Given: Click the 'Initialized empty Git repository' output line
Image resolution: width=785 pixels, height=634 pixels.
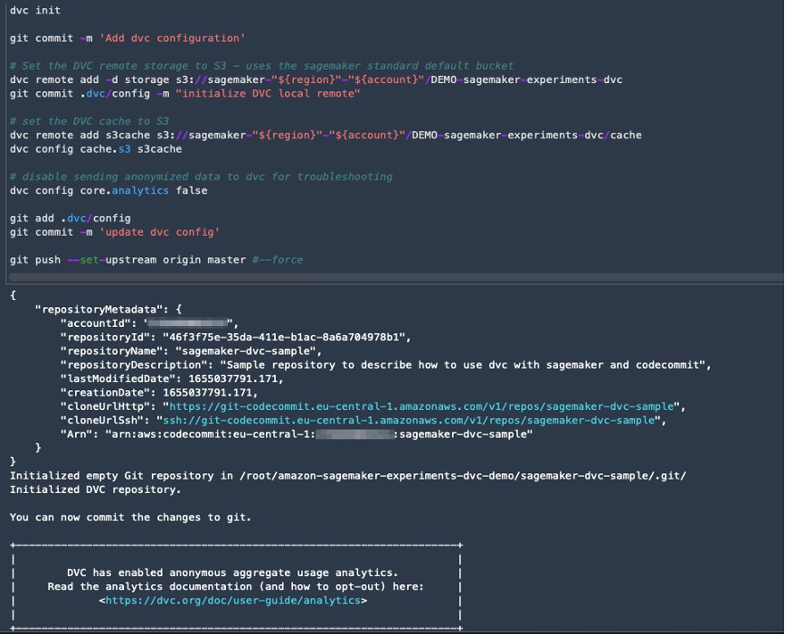Looking at the screenshot, I should coord(348,475).
